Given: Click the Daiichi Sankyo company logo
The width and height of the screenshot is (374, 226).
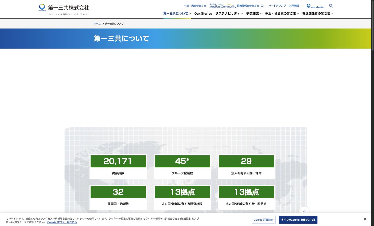Looking at the screenshot, I should [64, 9].
